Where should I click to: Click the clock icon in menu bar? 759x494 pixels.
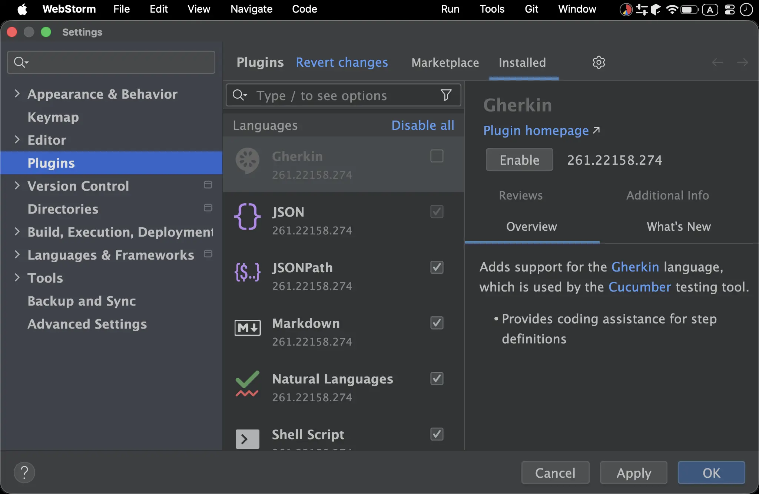click(x=746, y=9)
